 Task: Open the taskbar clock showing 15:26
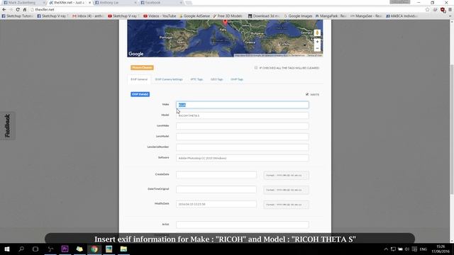(441, 249)
